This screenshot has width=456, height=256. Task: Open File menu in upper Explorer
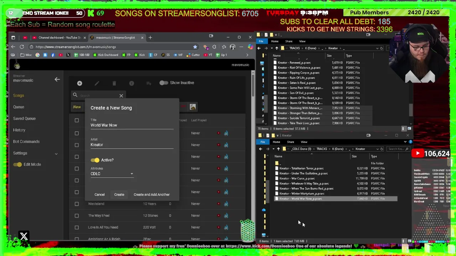261,41
